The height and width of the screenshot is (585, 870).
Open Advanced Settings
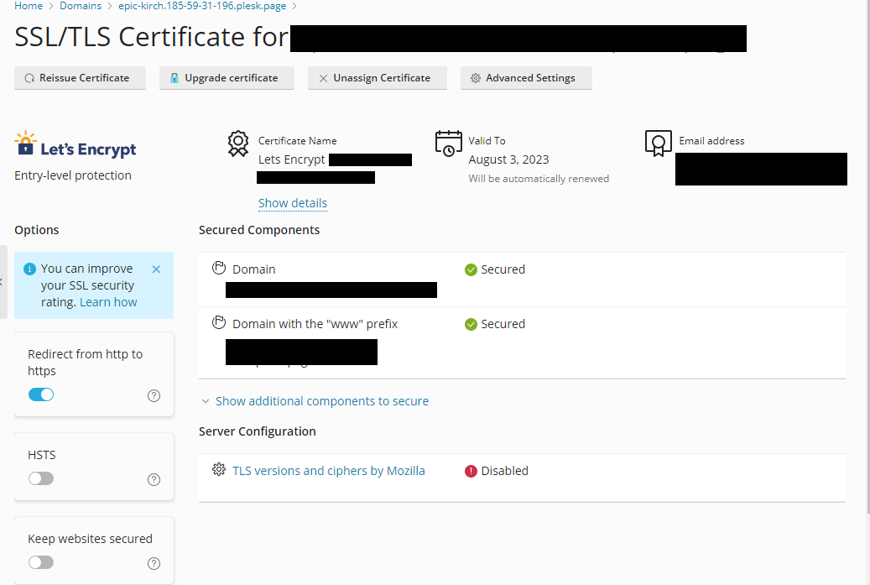(x=526, y=78)
